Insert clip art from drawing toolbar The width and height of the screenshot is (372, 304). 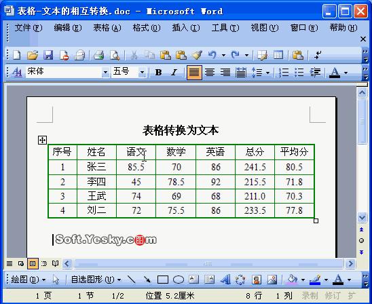(257, 280)
